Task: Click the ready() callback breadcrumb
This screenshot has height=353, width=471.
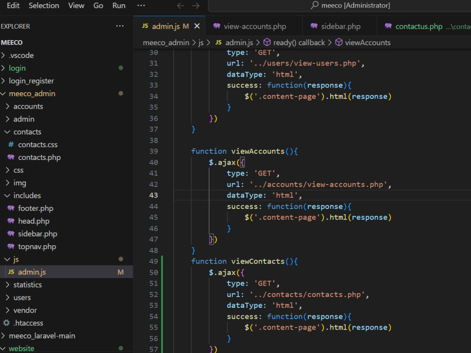Action: (x=299, y=43)
